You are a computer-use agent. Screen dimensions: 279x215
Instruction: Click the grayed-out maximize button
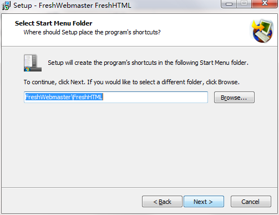click(x=244, y=4)
